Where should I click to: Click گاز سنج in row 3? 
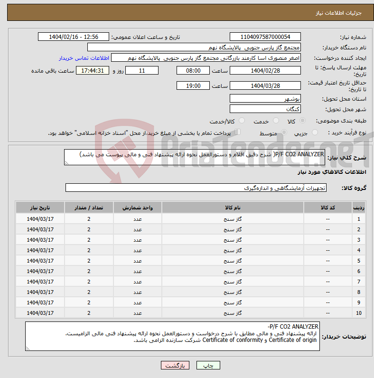click(233, 240)
